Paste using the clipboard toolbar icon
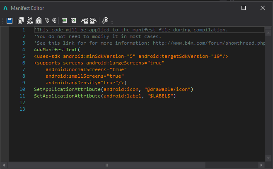The image size is (273, 169). (38, 20)
